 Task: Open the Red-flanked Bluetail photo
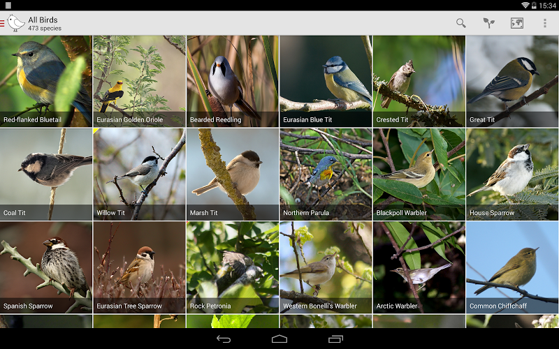point(46,81)
